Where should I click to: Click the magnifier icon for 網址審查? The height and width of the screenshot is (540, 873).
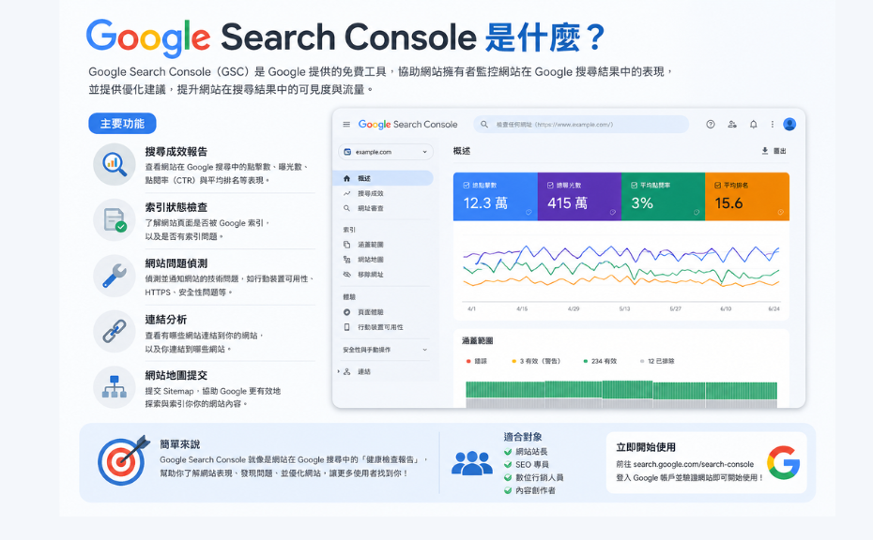point(347,208)
